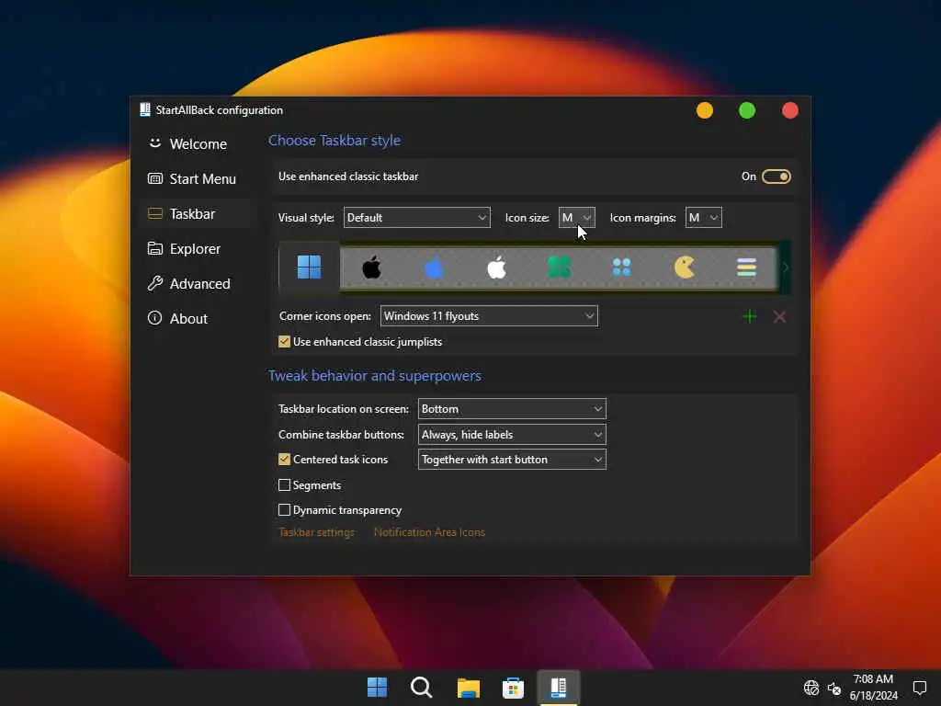Launch File Explorer from the taskbar

click(468, 688)
